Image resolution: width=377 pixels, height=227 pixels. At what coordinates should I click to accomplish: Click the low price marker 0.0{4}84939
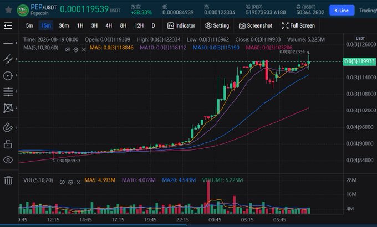pyautogui.click(x=68, y=161)
